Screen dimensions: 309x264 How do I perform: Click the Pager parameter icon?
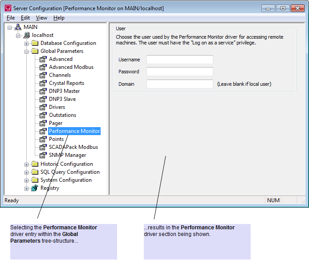[43, 123]
